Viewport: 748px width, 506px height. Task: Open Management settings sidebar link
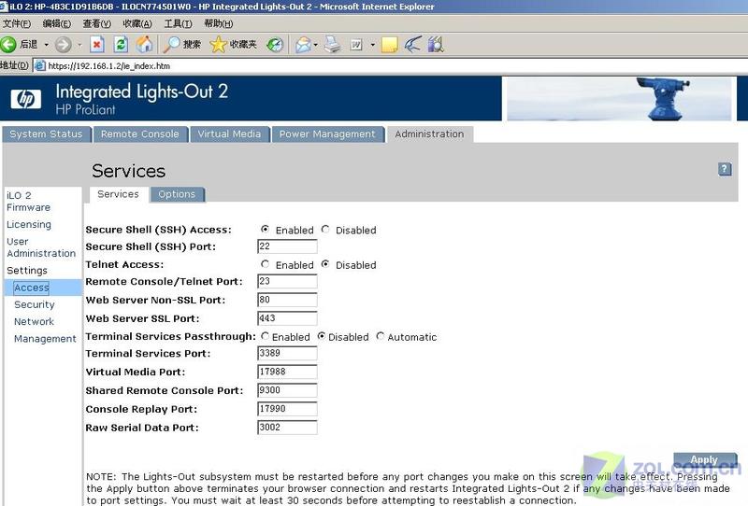[45, 339]
